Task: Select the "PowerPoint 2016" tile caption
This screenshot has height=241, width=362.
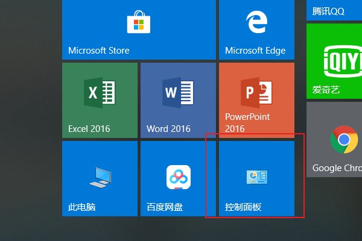Action: pyautogui.click(x=247, y=123)
